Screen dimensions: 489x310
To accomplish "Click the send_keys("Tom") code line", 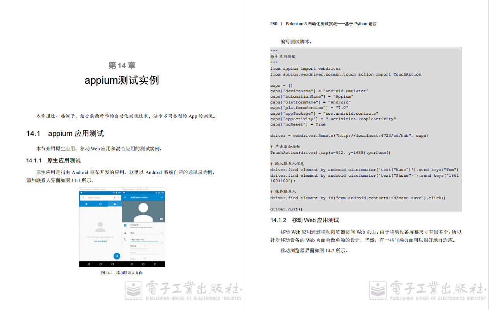I will [x=365, y=170].
